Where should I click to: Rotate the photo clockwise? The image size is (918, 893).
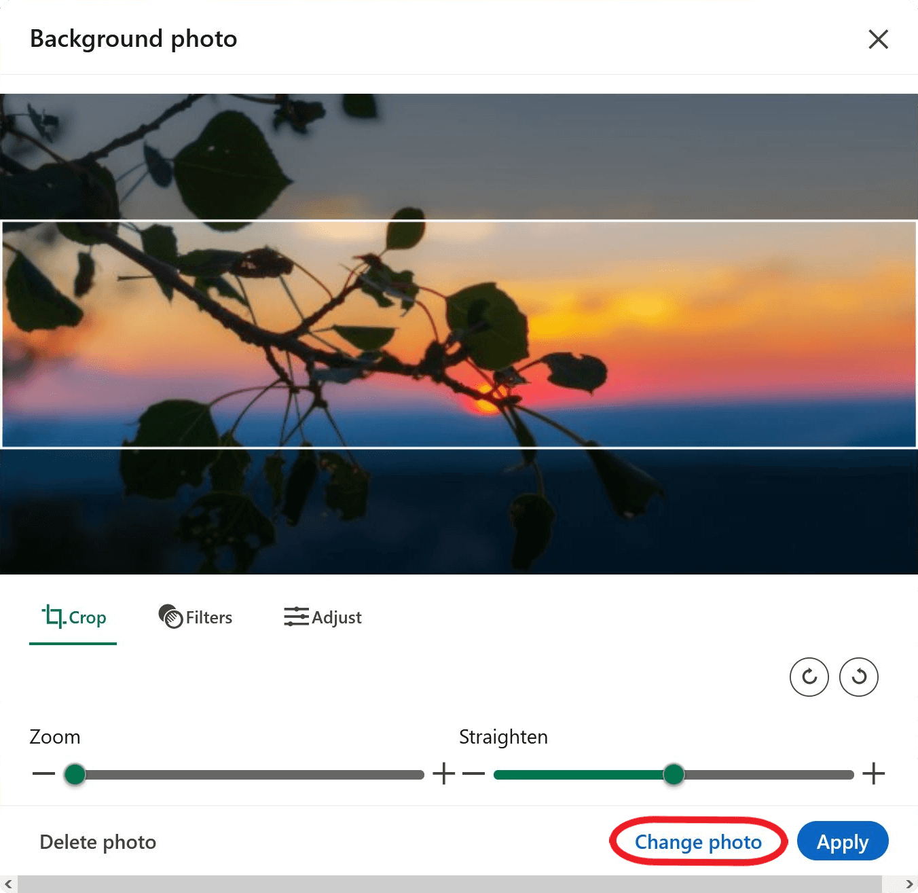coord(809,677)
